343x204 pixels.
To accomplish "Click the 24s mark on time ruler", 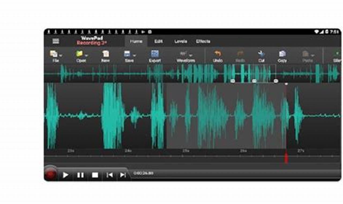I will 128,151.
